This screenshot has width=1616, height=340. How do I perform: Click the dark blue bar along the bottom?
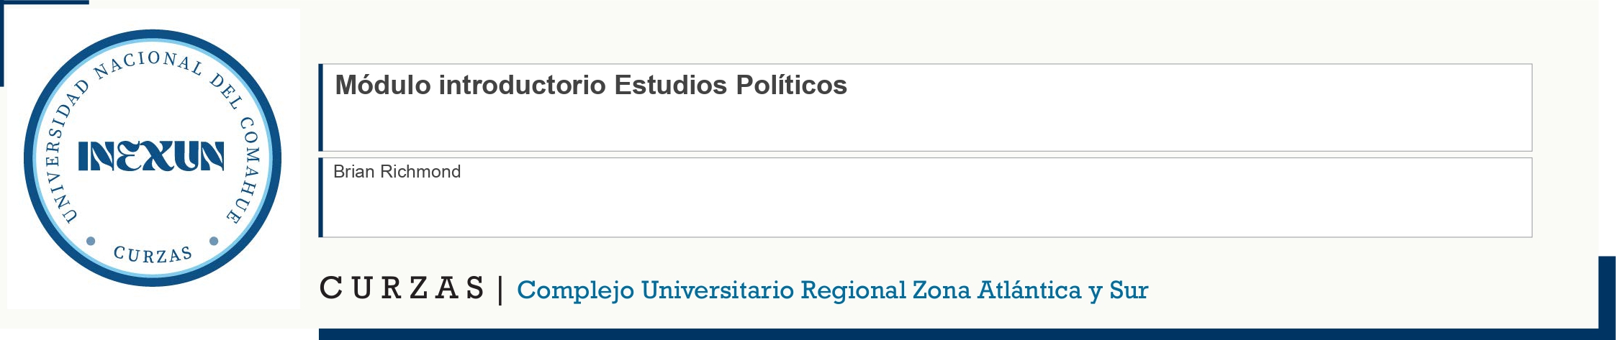click(x=936, y=334)
